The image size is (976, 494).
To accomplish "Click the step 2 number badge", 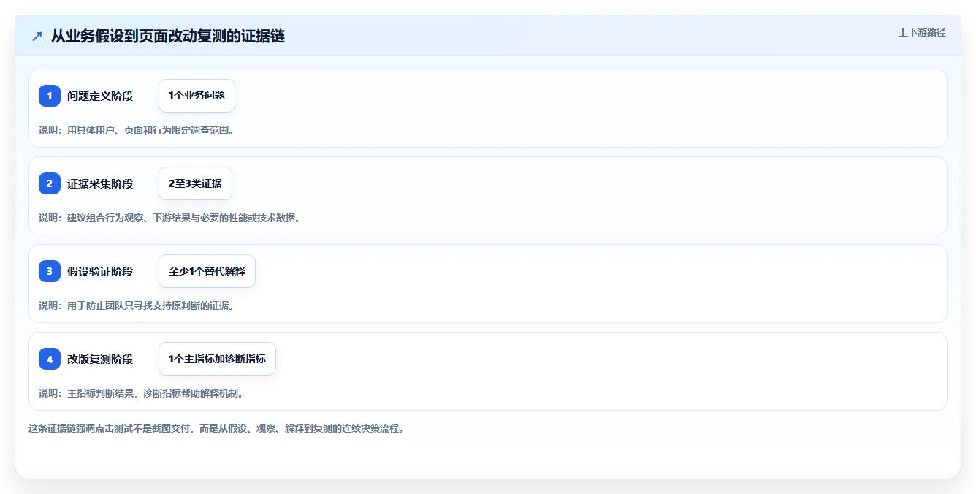I will [50, 183].
